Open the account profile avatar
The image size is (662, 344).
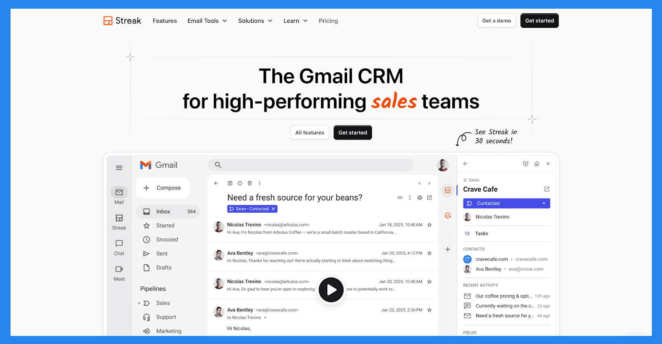(x=443, y=165)
